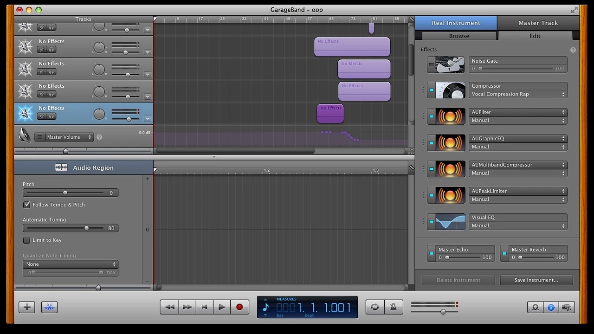Image resolution: width=594 pixels, height=334 pixels.
Task: Click the note icon in the LCD display
Action: point(266,307)
